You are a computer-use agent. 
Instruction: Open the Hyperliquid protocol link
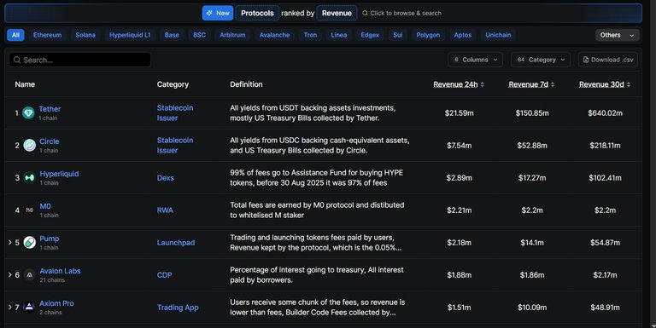coord(59,174)
